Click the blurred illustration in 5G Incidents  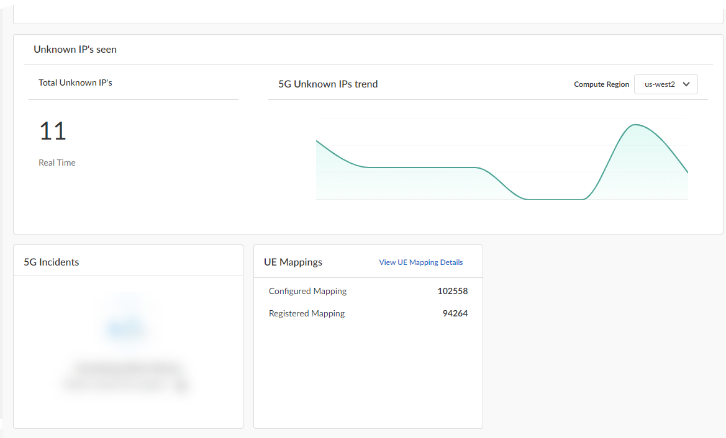point(127,324)
